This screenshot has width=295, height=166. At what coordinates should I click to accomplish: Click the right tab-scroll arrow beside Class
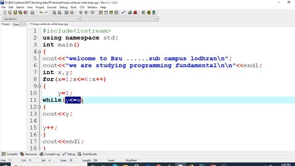24,24
